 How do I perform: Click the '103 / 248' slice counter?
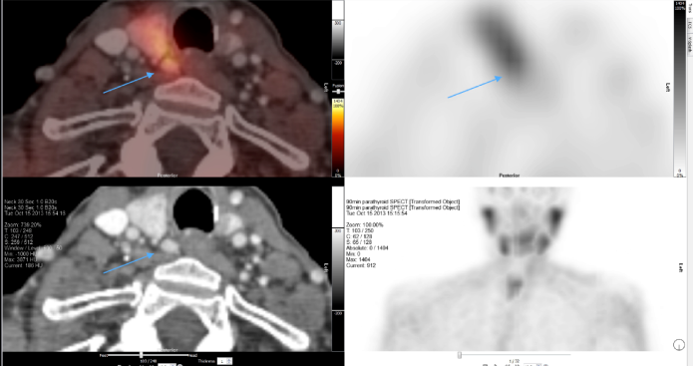click(x=147, y=361)
